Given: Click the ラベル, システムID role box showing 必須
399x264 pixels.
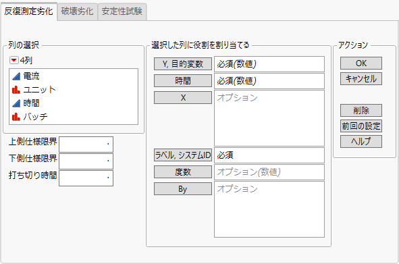Looking at the screenshot, I should [269, 155].
